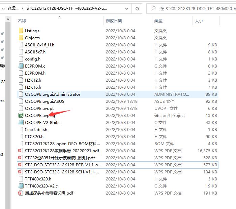The image size is (236, 209).
Task: Click the navigation pane scrollbar track
Action: (x=8, y=116)
